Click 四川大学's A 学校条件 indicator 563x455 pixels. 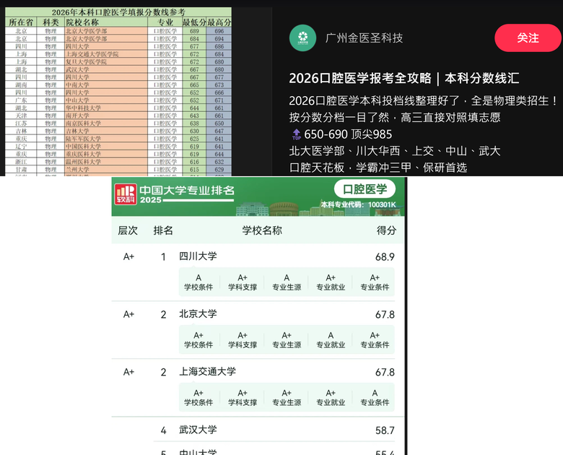click(x=198, y=282)
